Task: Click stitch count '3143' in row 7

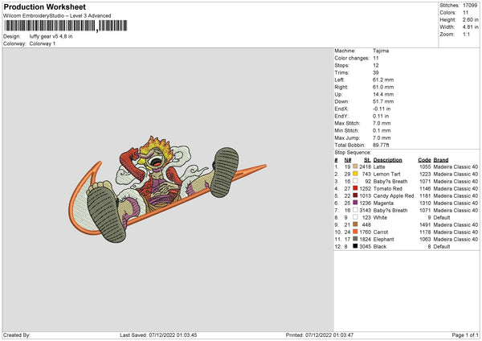Action: click(x=366, y=210)
